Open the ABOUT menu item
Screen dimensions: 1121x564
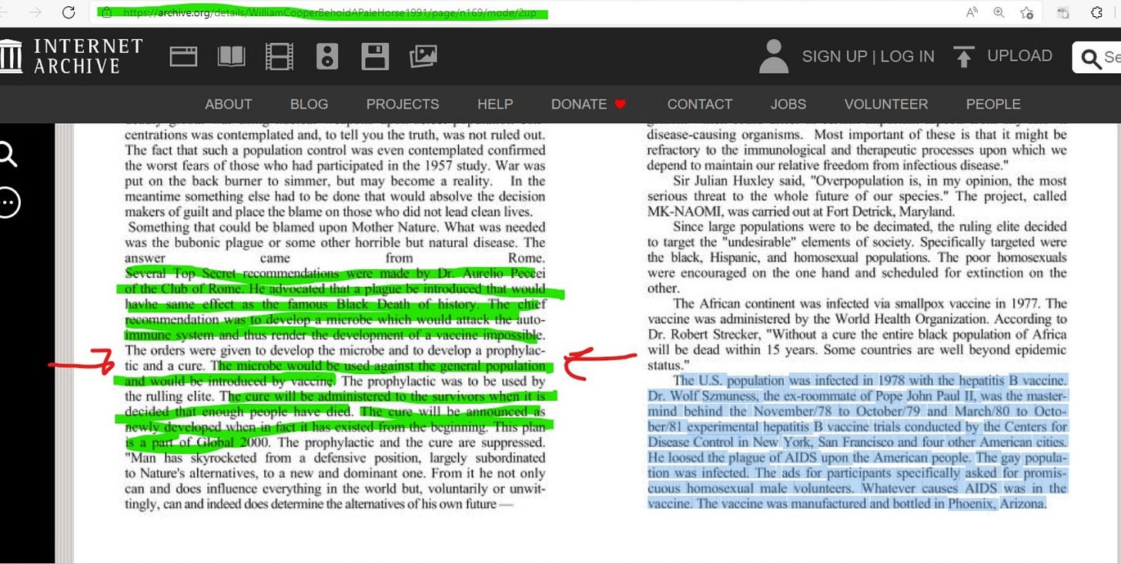tap(228, 104)
